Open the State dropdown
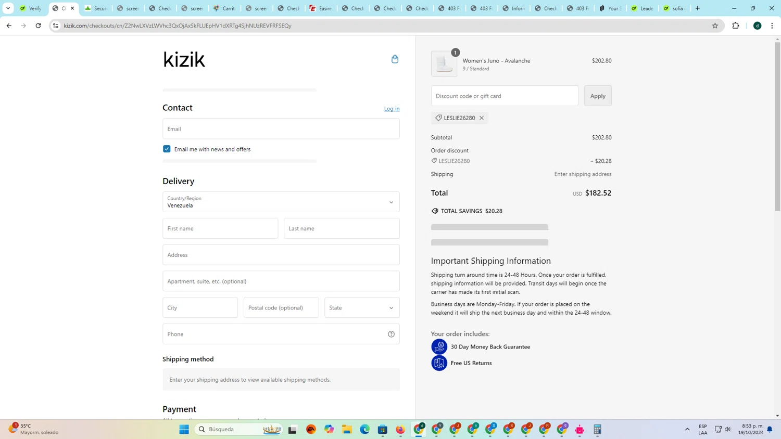 pos(362,307)
